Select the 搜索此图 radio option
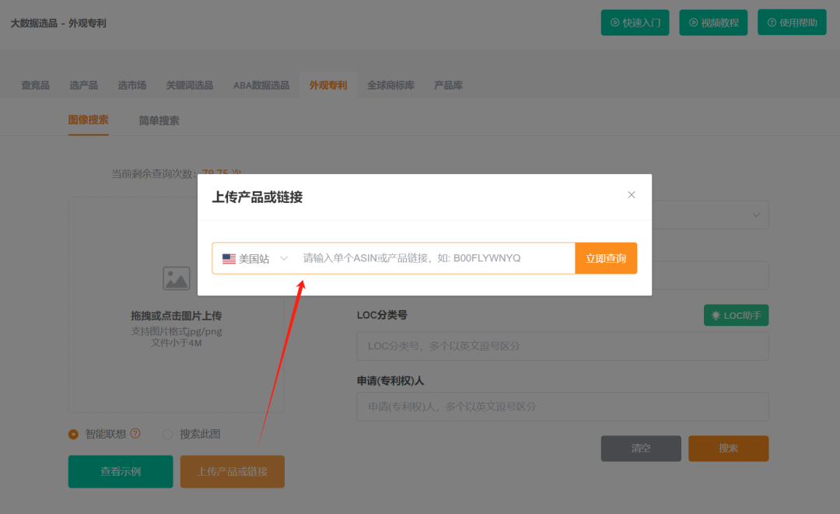This screenshot has height=514, width=840. [167, 433]
